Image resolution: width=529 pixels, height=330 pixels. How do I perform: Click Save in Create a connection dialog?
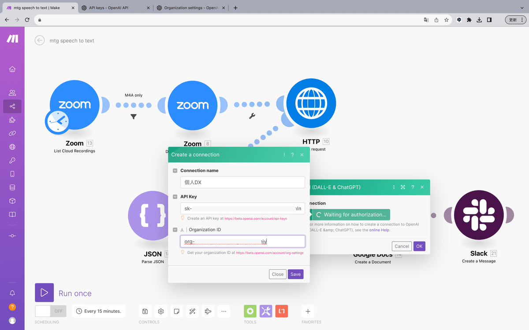(x=296, y=274)
